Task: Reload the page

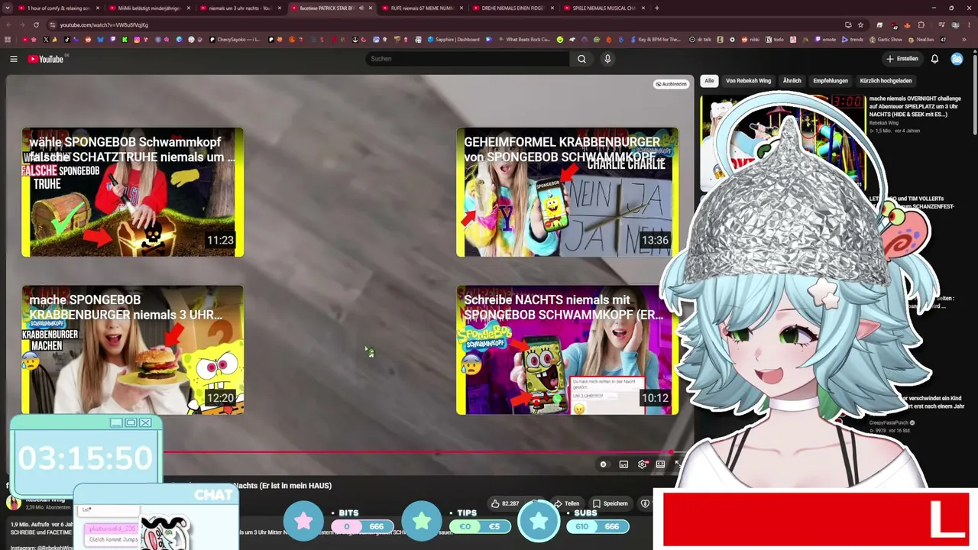Action: pos(36,25)
